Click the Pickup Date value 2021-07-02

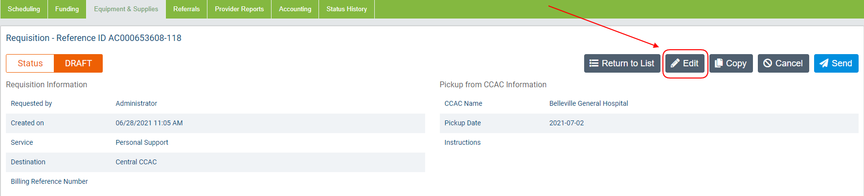567,123
